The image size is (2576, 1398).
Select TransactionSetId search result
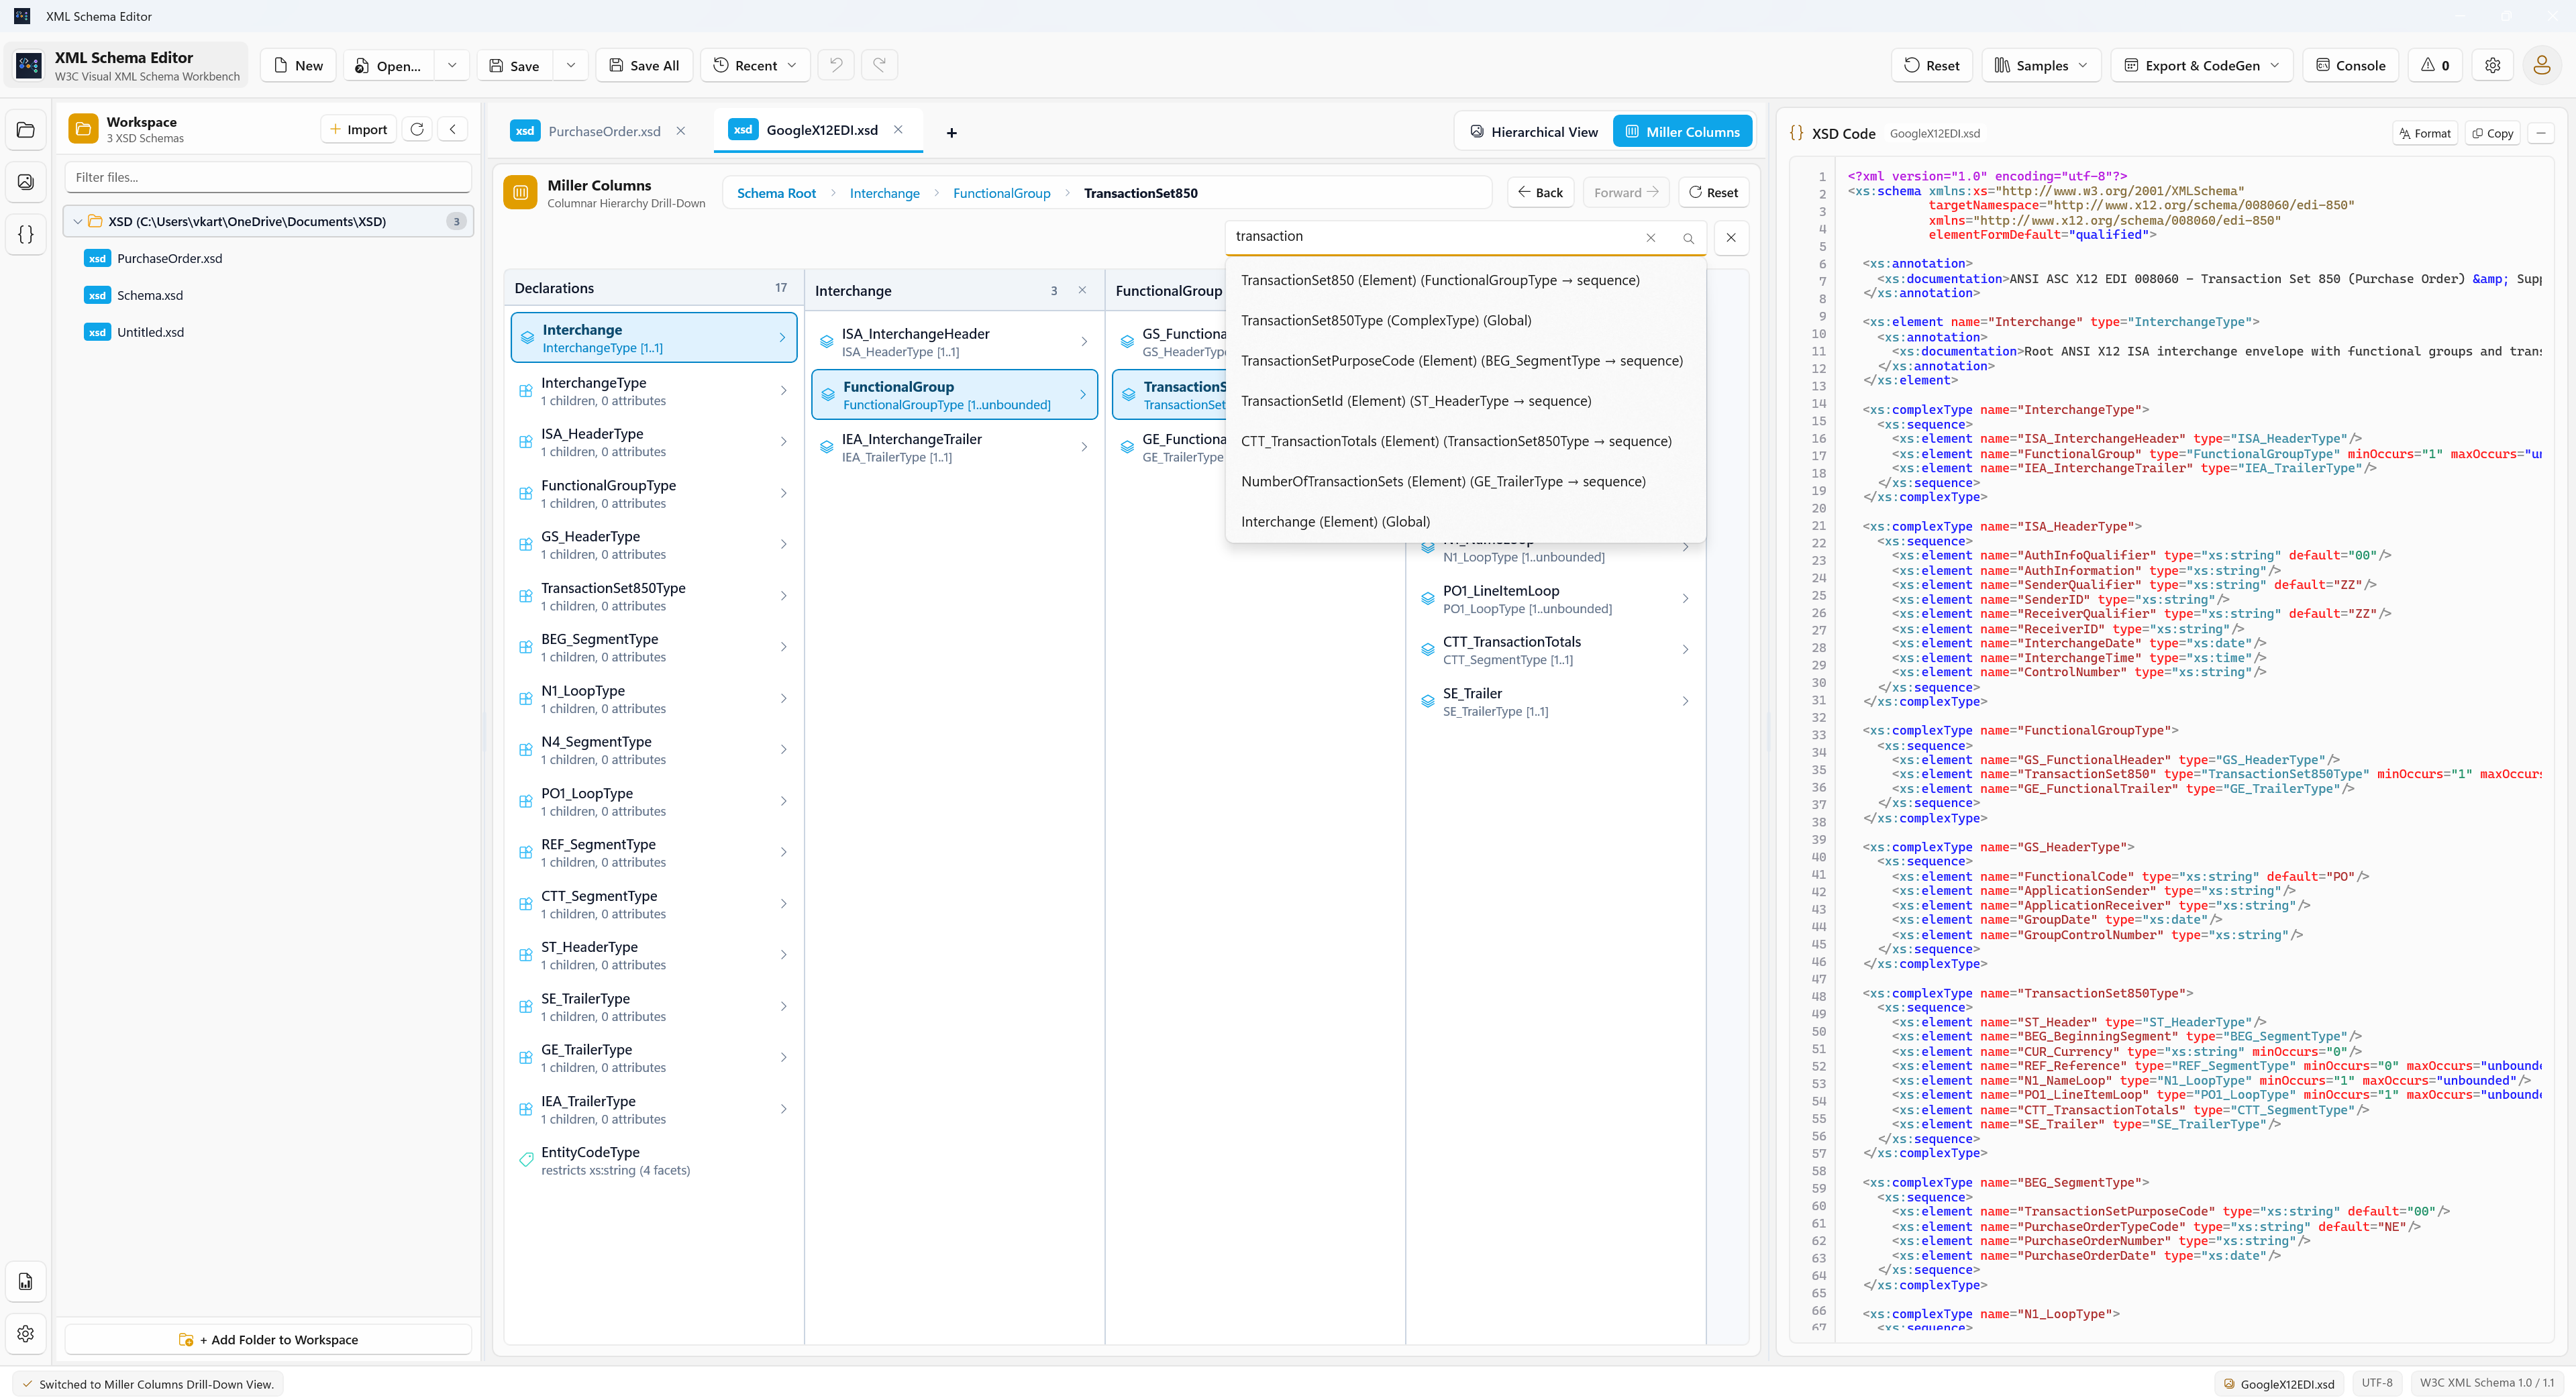click(1465, 401)
